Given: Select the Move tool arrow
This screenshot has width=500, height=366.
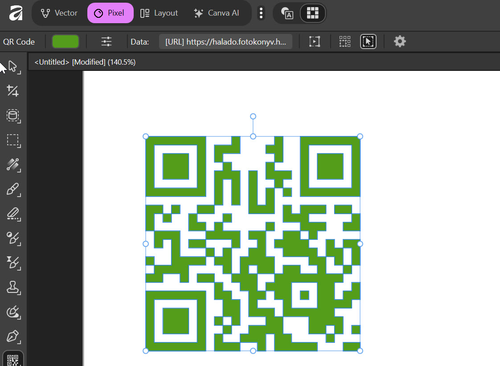Looking at the screenshot, I should click(x=13, y=67).
